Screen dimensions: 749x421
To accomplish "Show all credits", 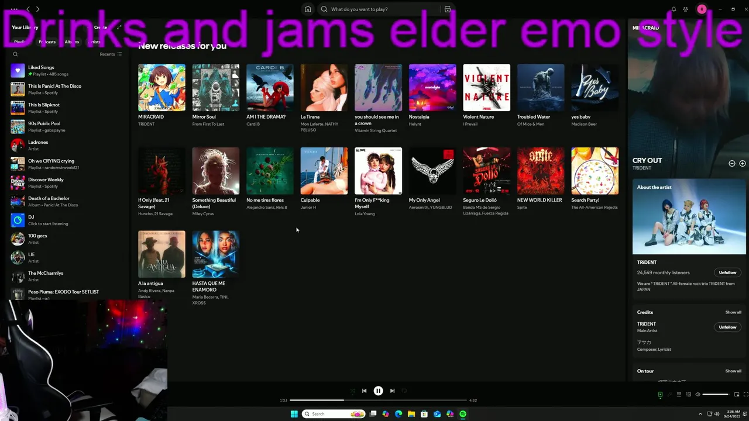I will click(x=733, y=312).
